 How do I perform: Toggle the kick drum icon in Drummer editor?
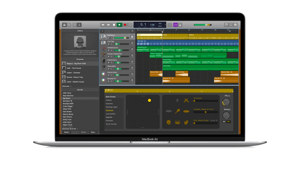[168, 122]
